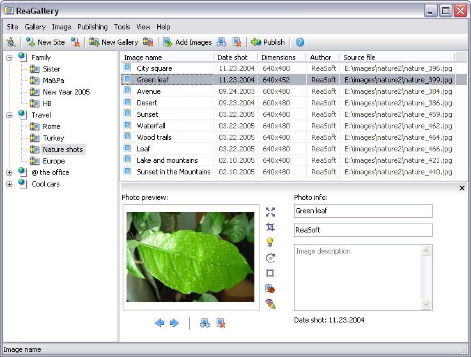Click the Image description text area
This screenshot has height=357, width=471.
click(x=357, y=277)
